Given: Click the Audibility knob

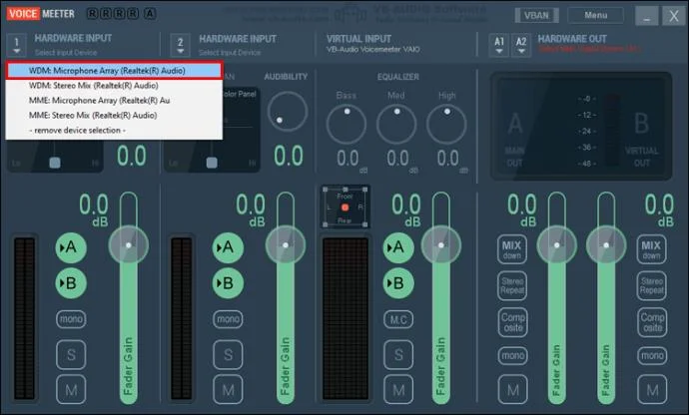Looking at the screenshot, I should pos(288,112).
